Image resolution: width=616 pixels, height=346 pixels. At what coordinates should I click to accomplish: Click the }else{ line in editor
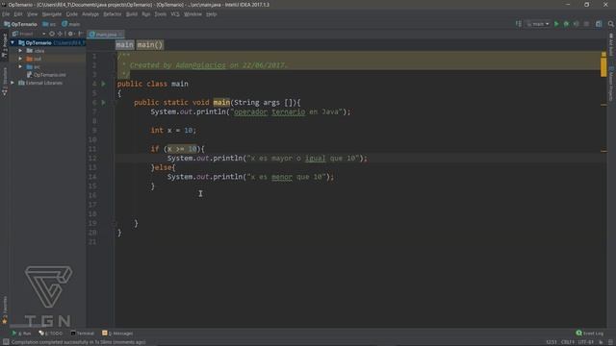click(163, 167)
